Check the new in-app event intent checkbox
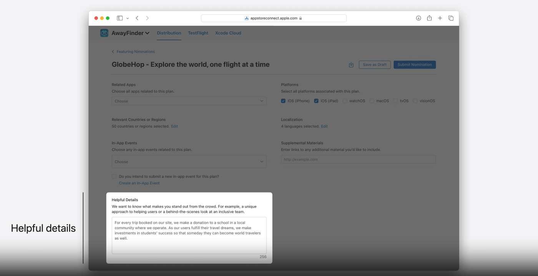The width and height of the screenshot is (538, 276). [114, 176]
